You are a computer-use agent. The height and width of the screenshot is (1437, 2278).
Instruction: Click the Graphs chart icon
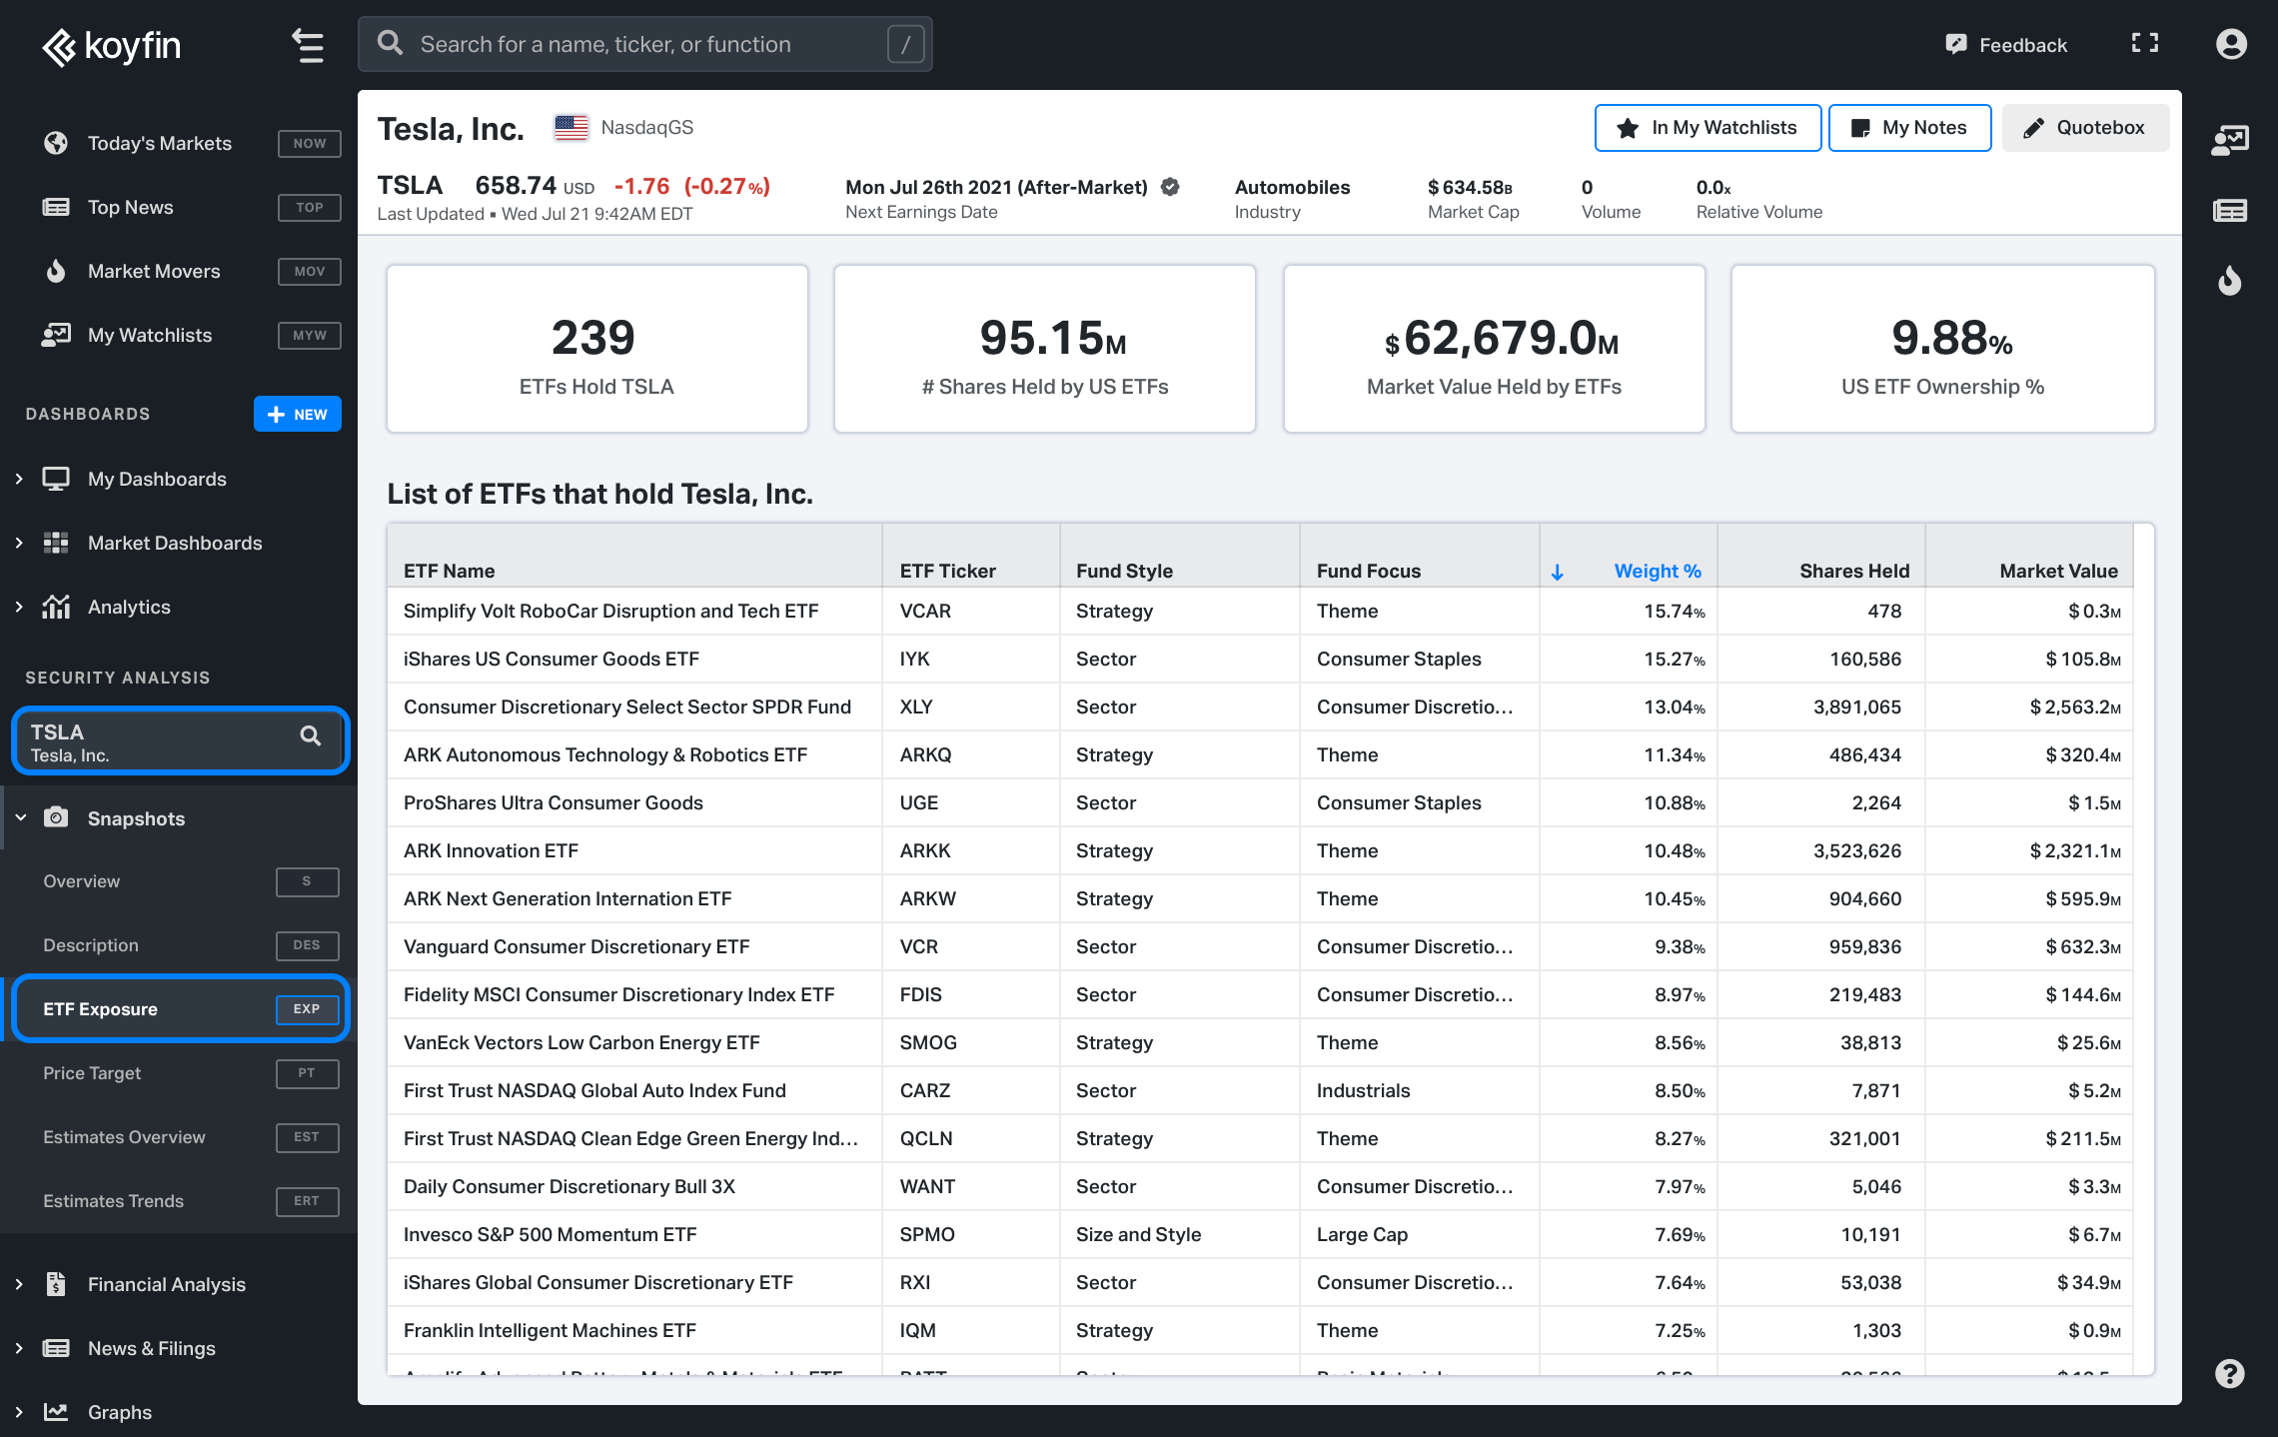click(56, 1412)
